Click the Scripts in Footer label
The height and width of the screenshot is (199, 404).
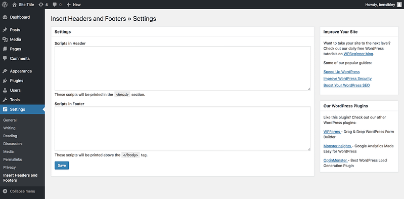click(x=70, y=104)
